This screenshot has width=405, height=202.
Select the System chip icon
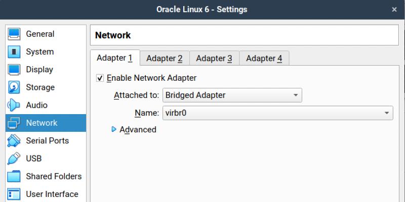click(14, 52)
